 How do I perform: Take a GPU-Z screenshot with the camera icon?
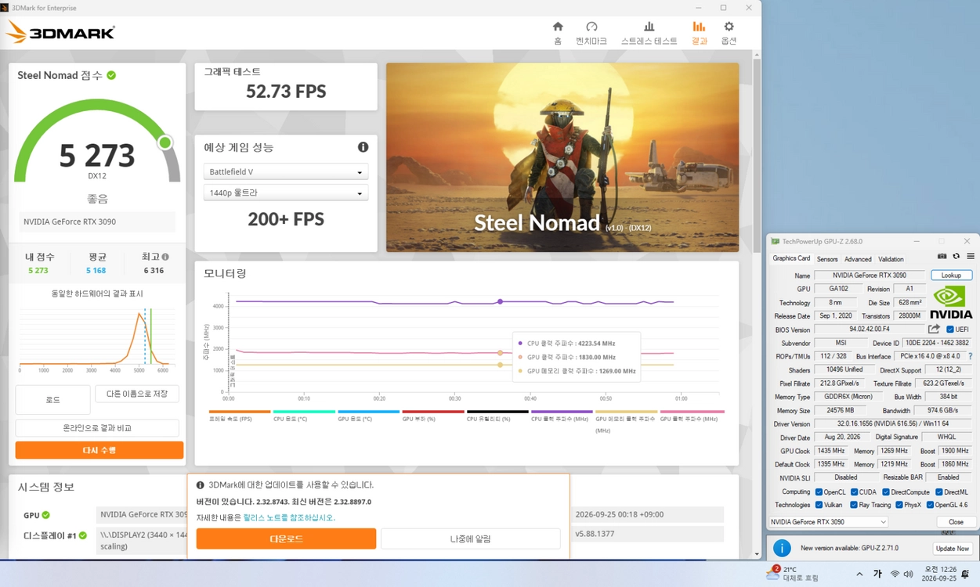click(x=942, y=257)
